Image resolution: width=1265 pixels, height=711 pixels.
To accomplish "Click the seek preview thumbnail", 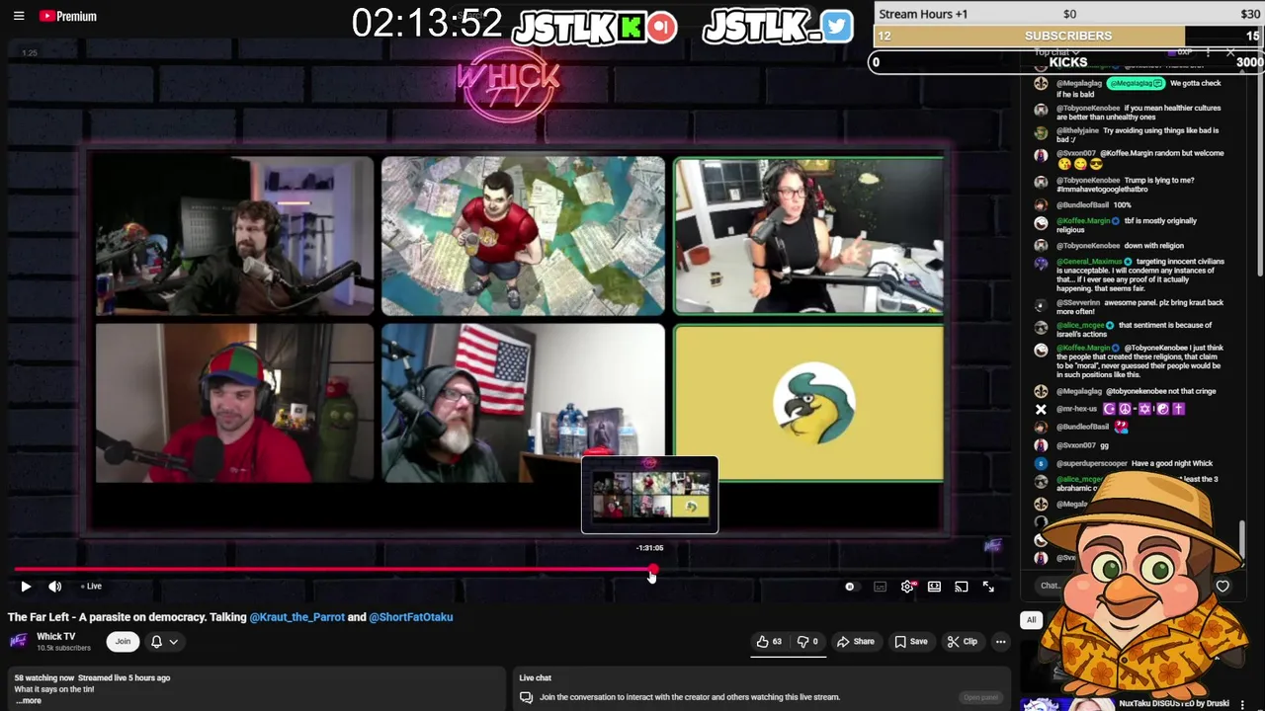I will tap(649, 495).
